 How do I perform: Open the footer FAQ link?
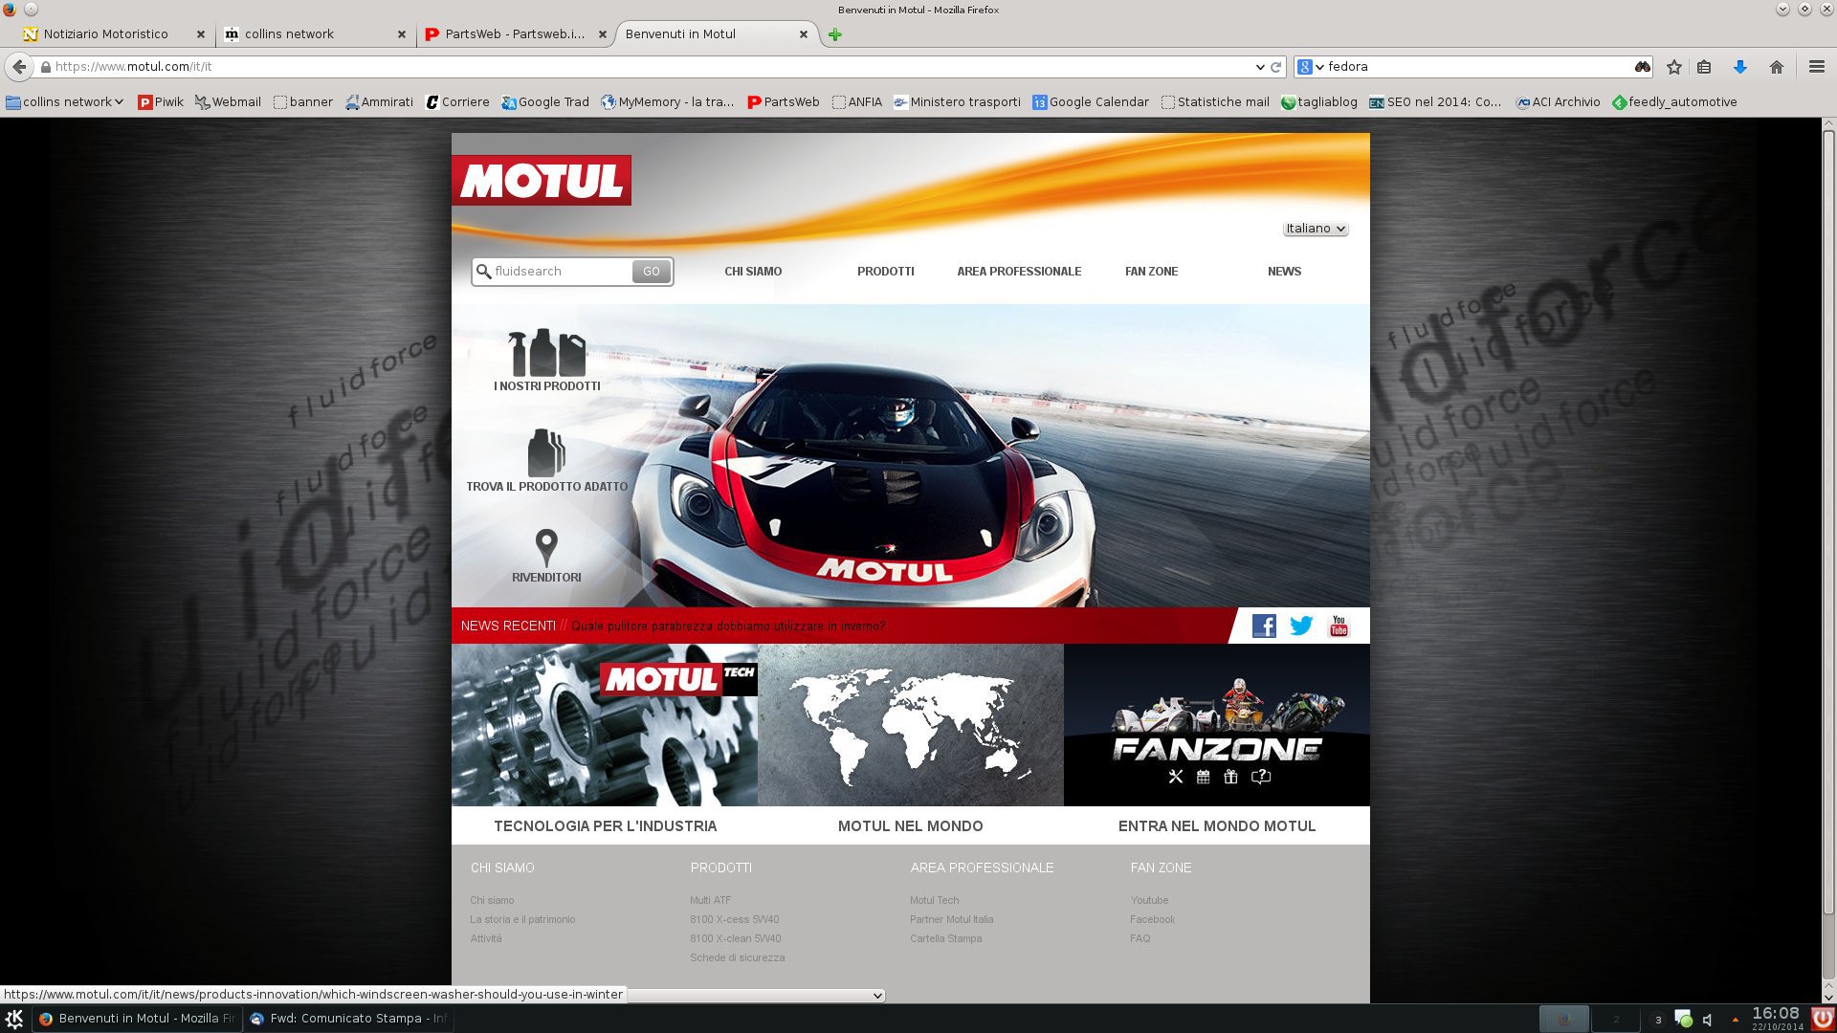(x=1140, y=938)
